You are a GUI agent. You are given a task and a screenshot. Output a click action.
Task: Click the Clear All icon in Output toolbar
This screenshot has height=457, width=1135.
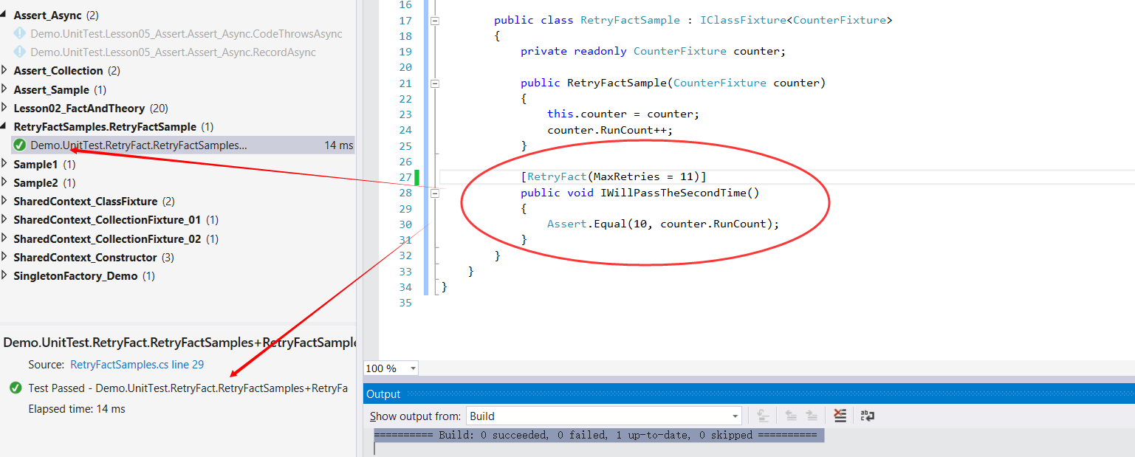pyautogui.click(x=840, y=416)
